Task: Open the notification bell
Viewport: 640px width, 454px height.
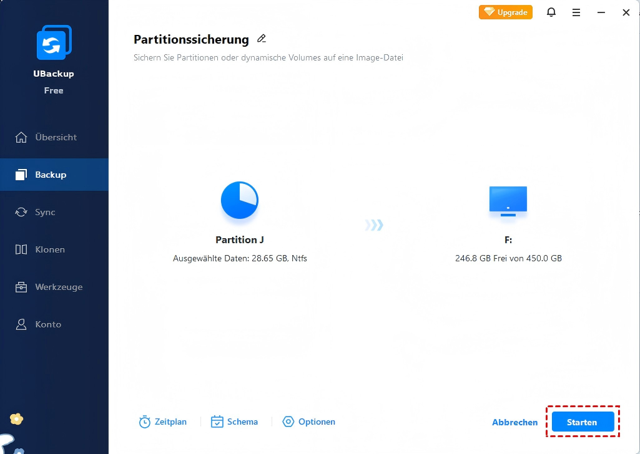Action: (x=551, y=12)
